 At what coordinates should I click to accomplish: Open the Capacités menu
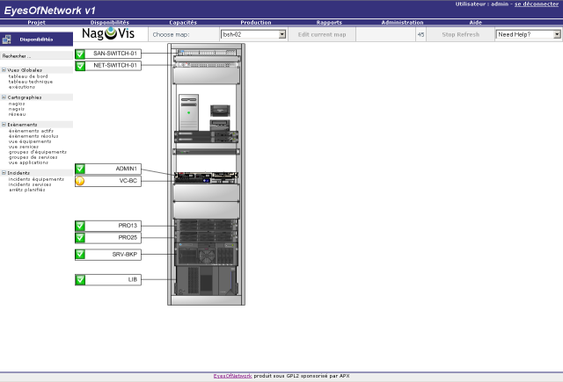183,22
